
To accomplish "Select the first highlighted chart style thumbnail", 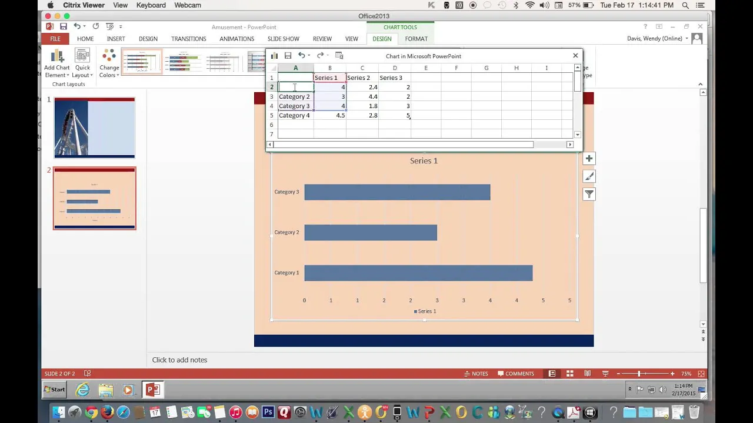I will (142, 62).
